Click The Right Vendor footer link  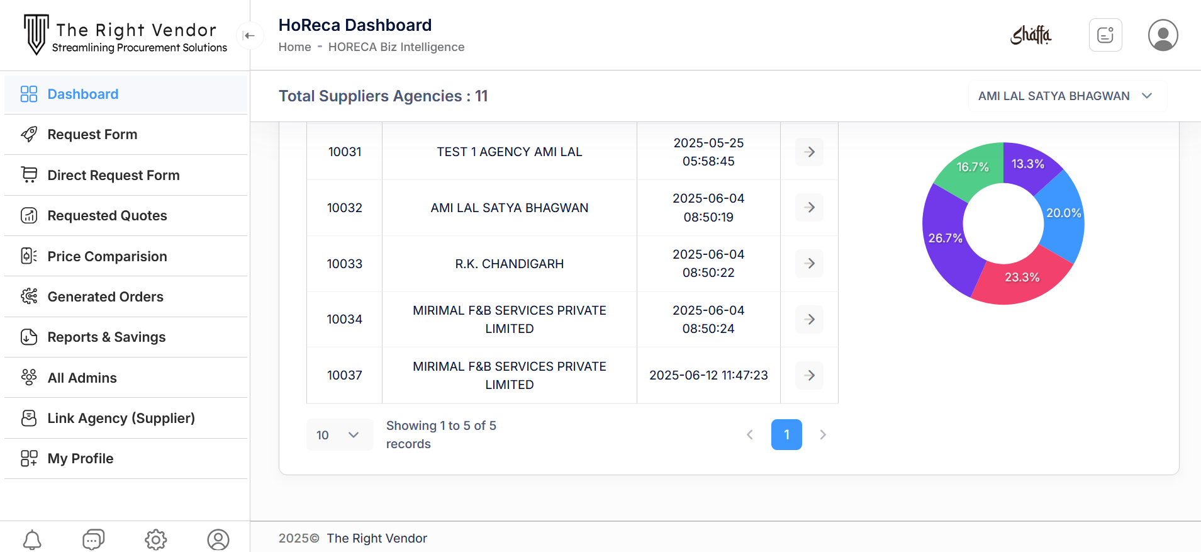click(x=377, y=538)
